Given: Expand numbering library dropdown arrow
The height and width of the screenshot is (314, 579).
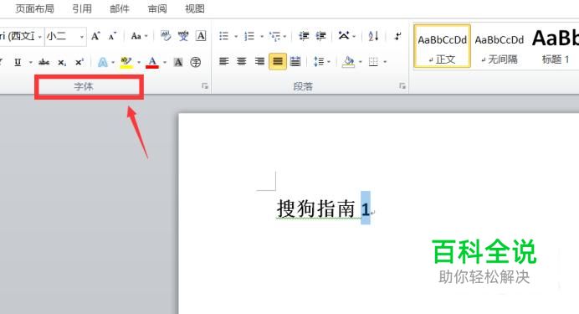Looking at the screenshot, I should click(x=262, y=36).
